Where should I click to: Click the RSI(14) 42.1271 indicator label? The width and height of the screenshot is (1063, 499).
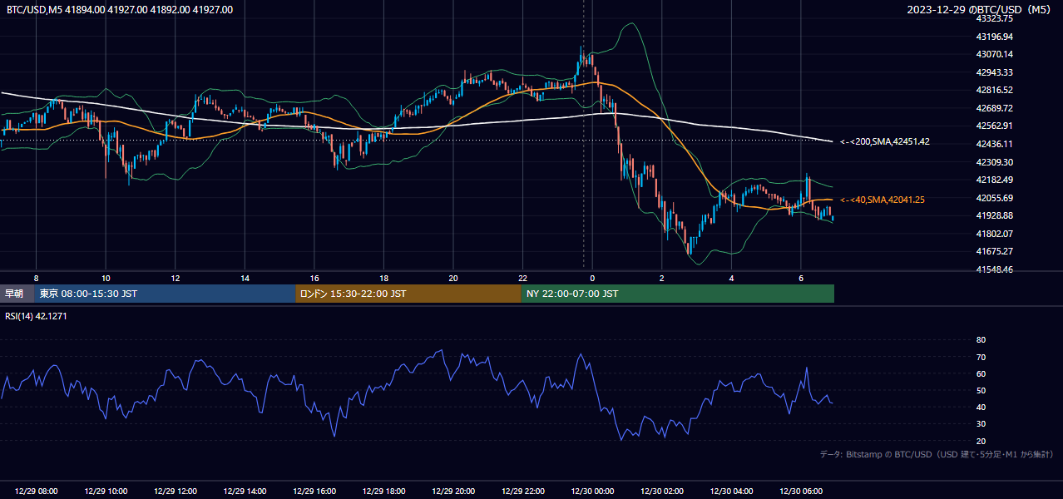tap(37, 316)
